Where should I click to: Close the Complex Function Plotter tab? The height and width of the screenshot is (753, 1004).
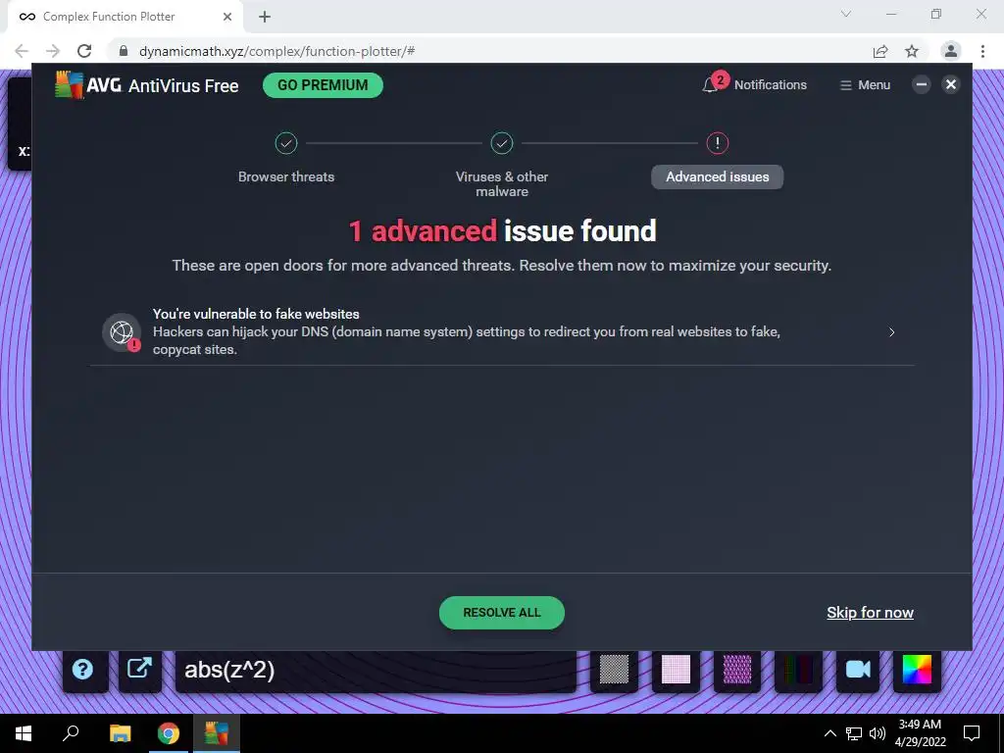pos(227,17)
